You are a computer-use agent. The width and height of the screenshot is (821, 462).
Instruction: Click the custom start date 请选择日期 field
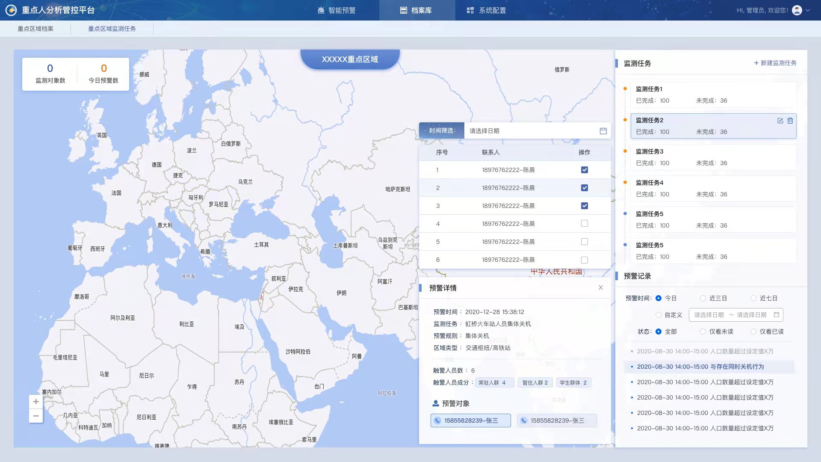click(x=709, y=315)
